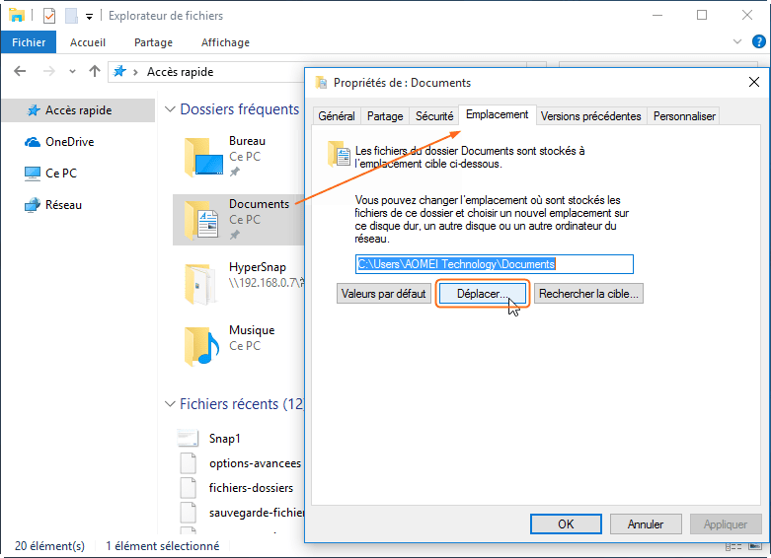This screenshot has height=558, width=771.
Task: Go up one level with the up arrow
Action: [x=95, y=71]
